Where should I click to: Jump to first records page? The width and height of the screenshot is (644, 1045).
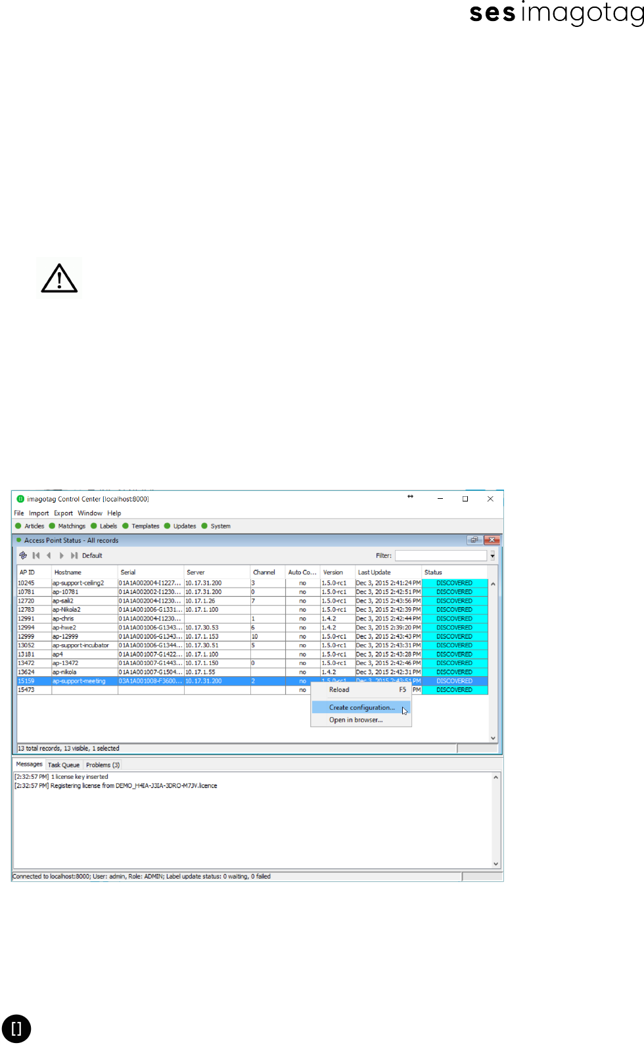coord(36,555)
